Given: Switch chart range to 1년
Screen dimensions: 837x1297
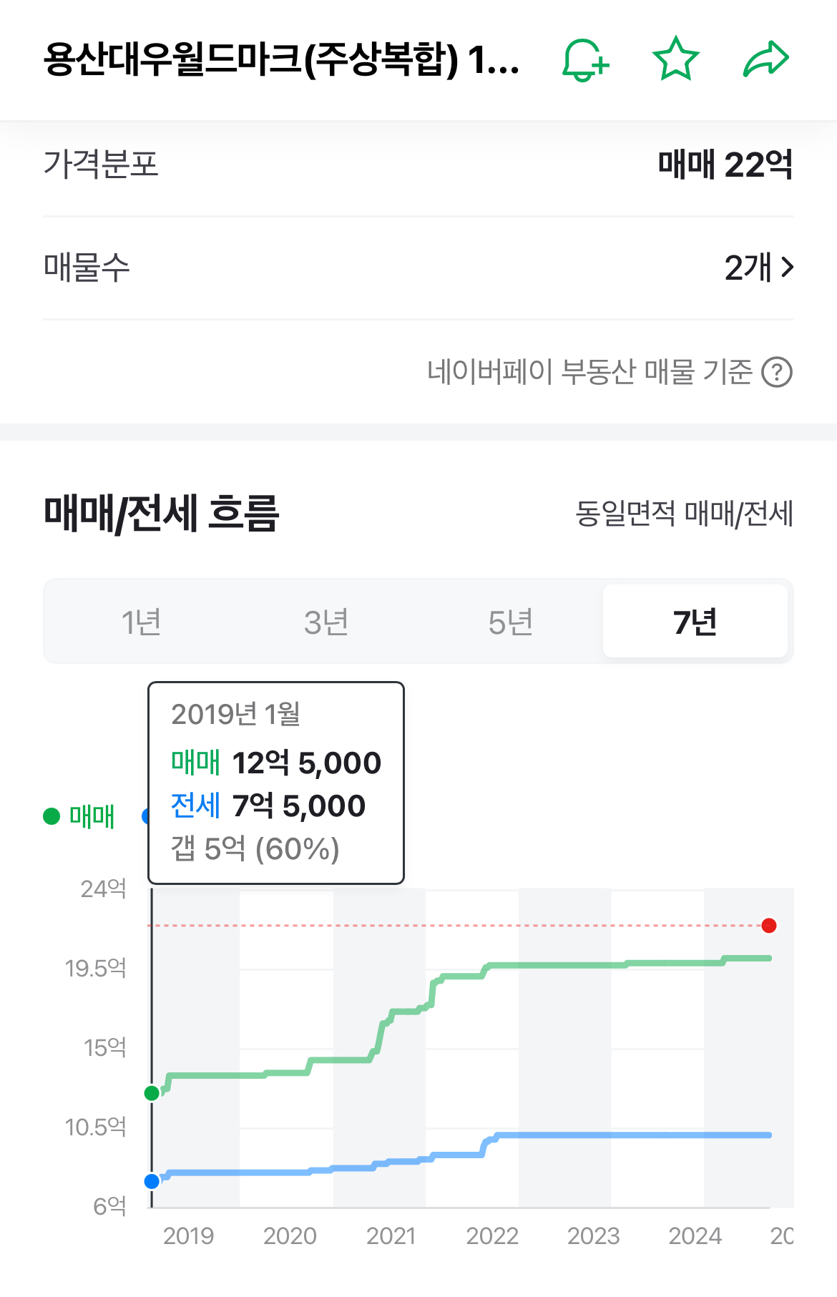Looking at the screenshot, I should pyautogui.click(x=141, y=622).
